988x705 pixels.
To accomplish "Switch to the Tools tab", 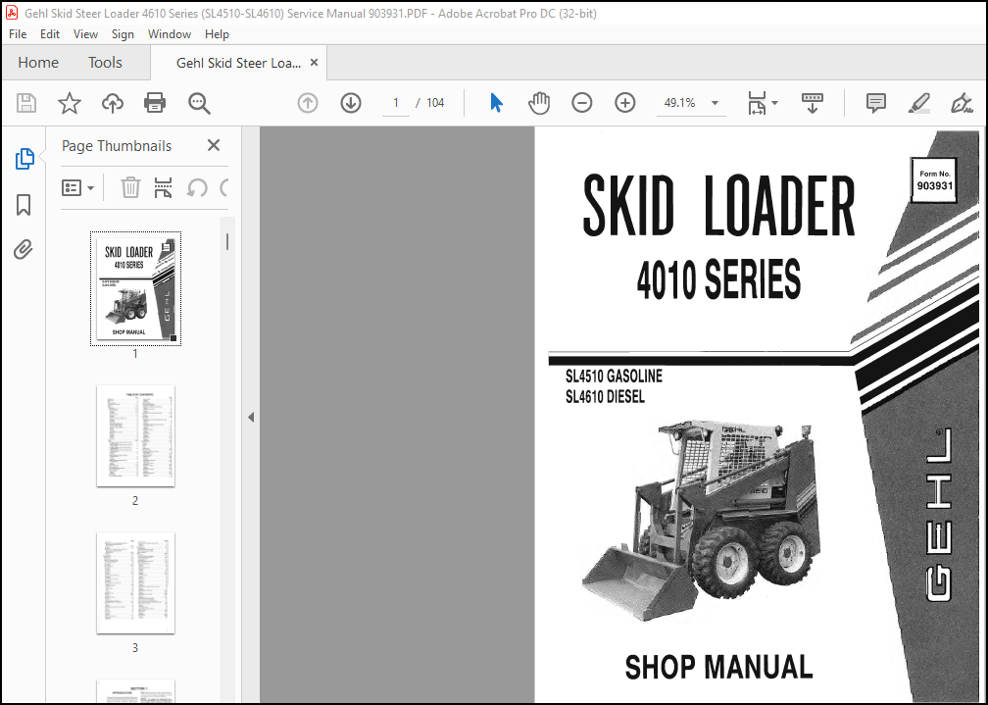I will 105,63.
